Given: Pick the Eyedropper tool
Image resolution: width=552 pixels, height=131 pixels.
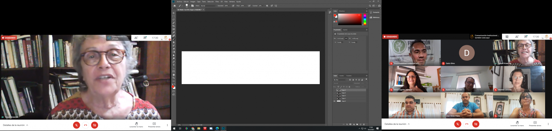Looking at the screenshot, I should pyautogui.click(x=174, y=33).
